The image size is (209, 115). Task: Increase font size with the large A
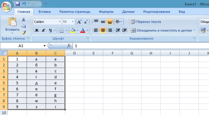click(x=79, y=22)
